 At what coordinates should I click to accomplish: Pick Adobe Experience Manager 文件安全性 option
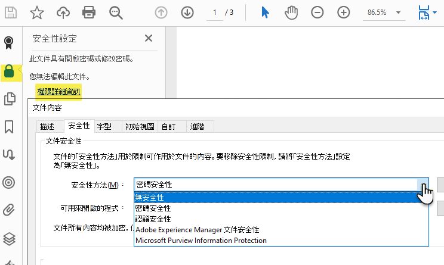tap(281, 230)
